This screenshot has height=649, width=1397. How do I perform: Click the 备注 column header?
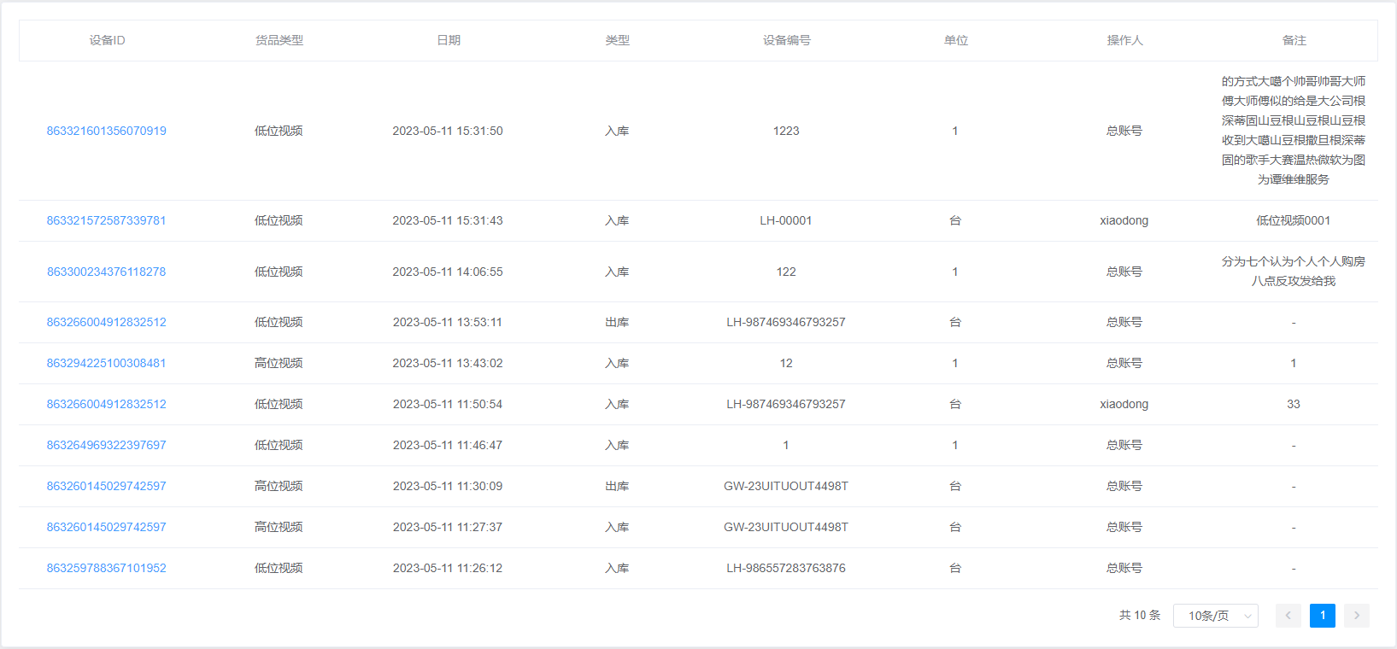click(x=1294, y=40)
